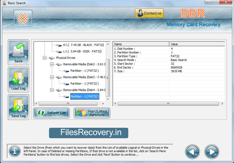Click Disk3 partition drive icon
The image size is (234, 163).
[x=66, y=84]
